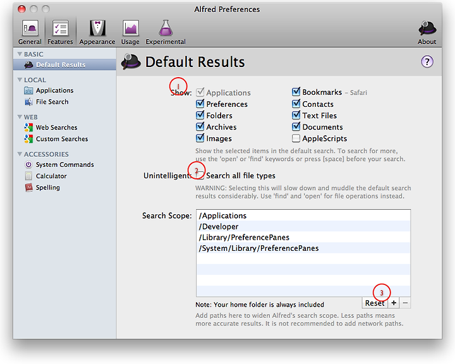The height and width of the screenshot is (364, 455).
Task: Click the red close window button
Action: 21,9
